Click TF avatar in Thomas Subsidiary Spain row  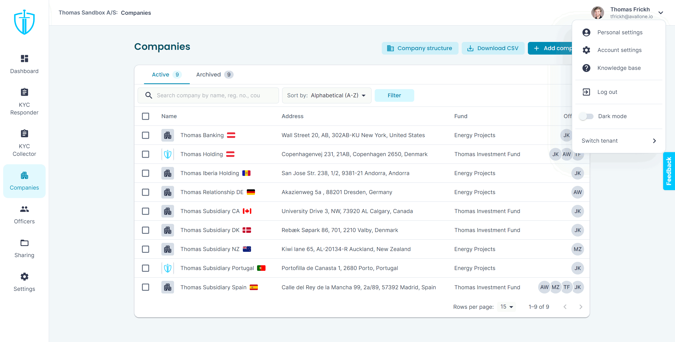[567, 287]
